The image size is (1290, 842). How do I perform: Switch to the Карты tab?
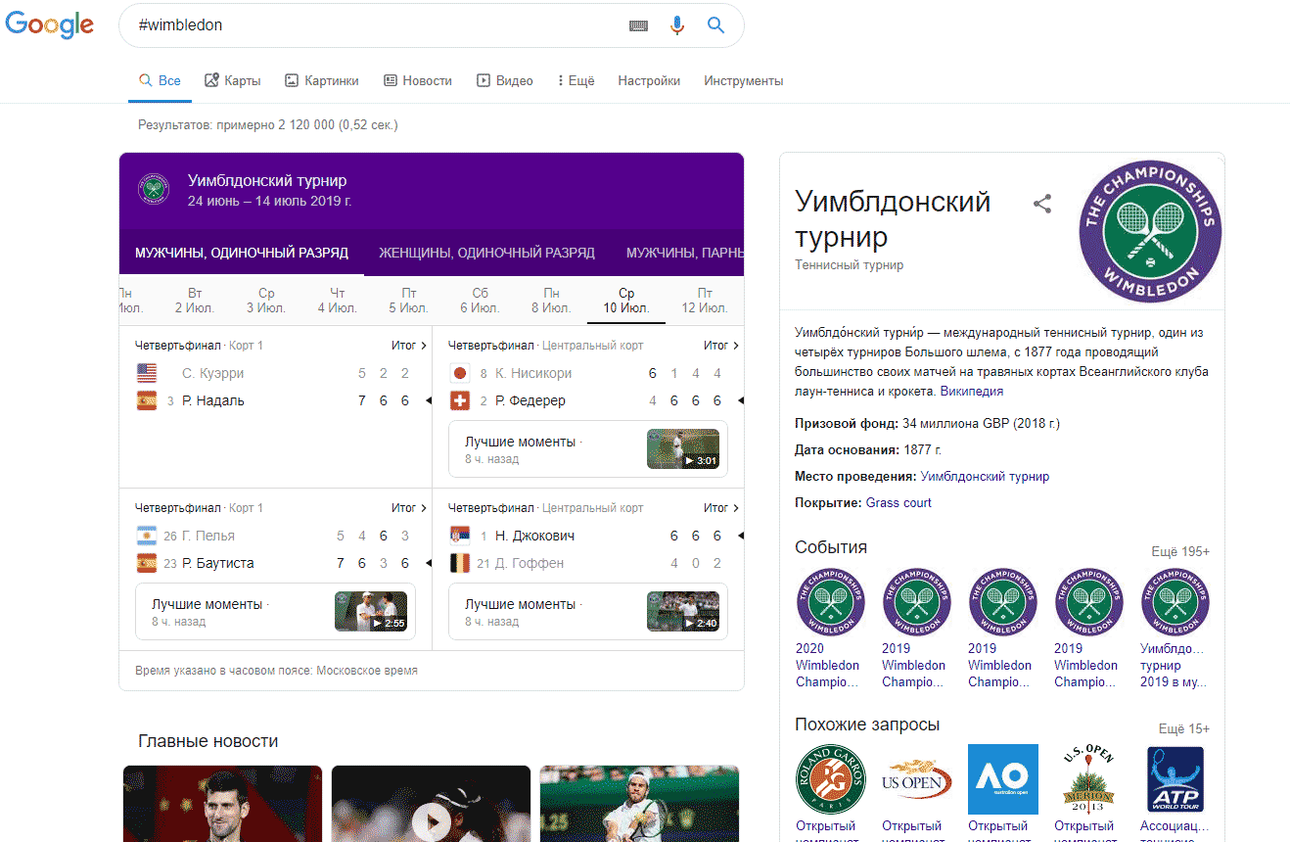click(x=233, y=80)
